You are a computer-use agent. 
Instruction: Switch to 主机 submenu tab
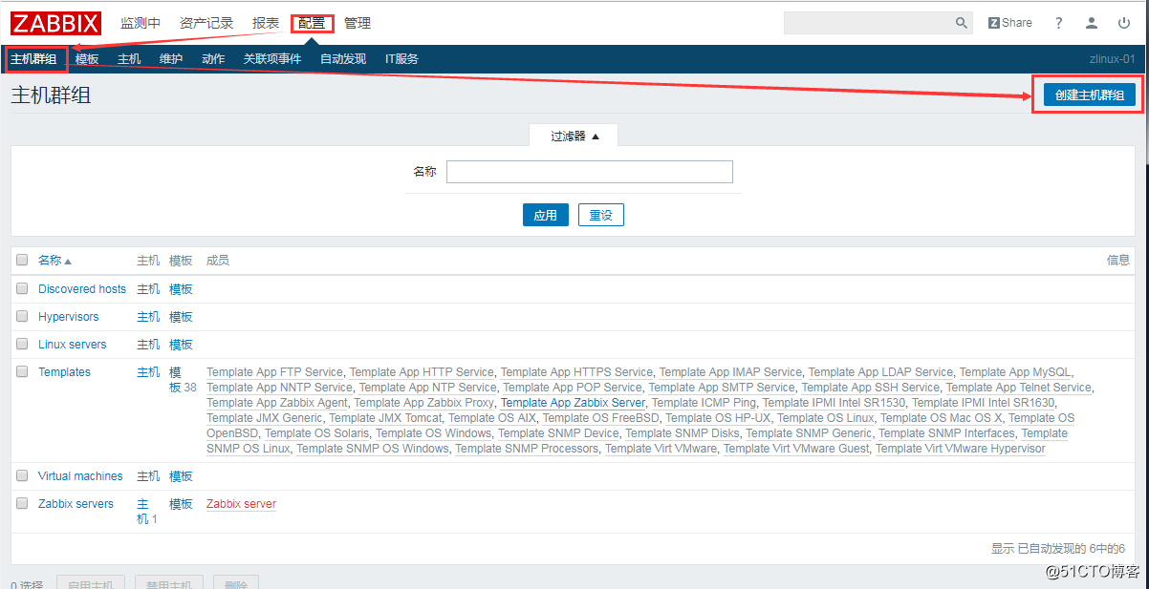(129, 59)
